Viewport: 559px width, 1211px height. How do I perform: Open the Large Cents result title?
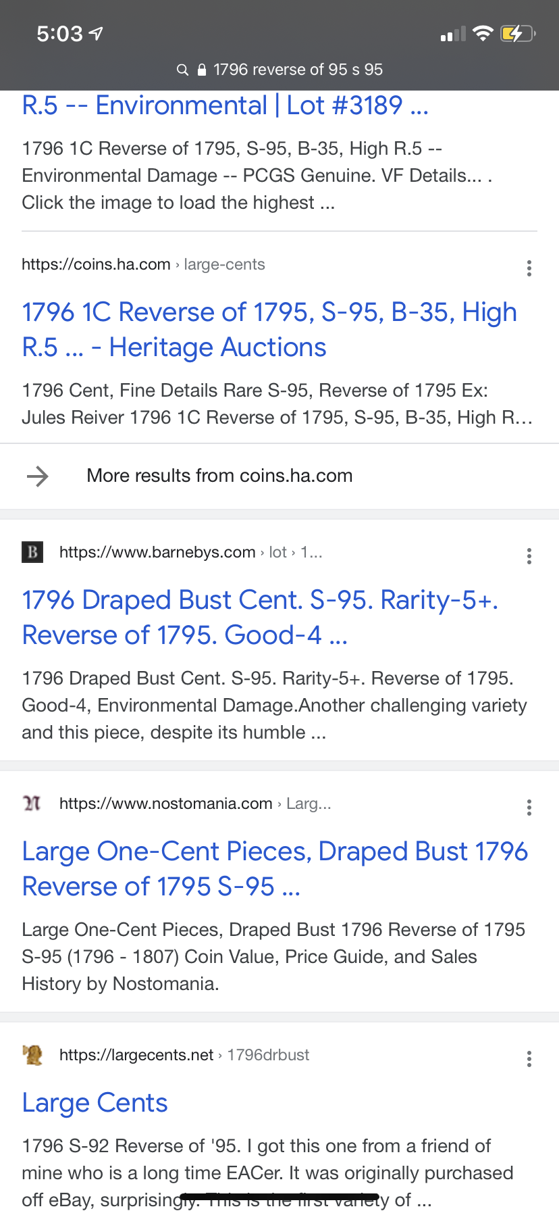click(95, 1103)
